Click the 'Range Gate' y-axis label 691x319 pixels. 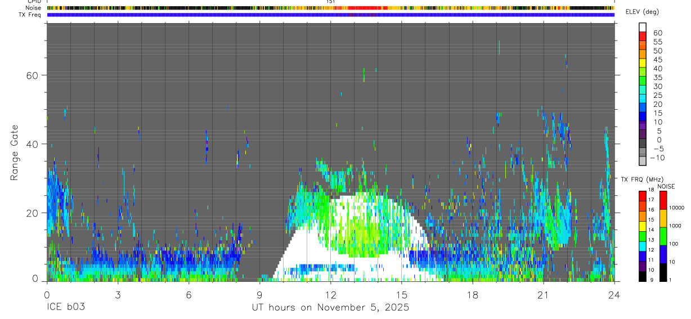(x=15, y=152)
